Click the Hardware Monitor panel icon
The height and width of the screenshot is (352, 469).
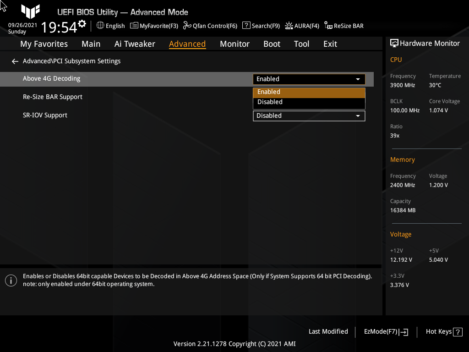coord(394,43)
